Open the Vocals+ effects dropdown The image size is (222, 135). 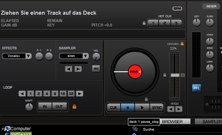[x=17, y=56]
